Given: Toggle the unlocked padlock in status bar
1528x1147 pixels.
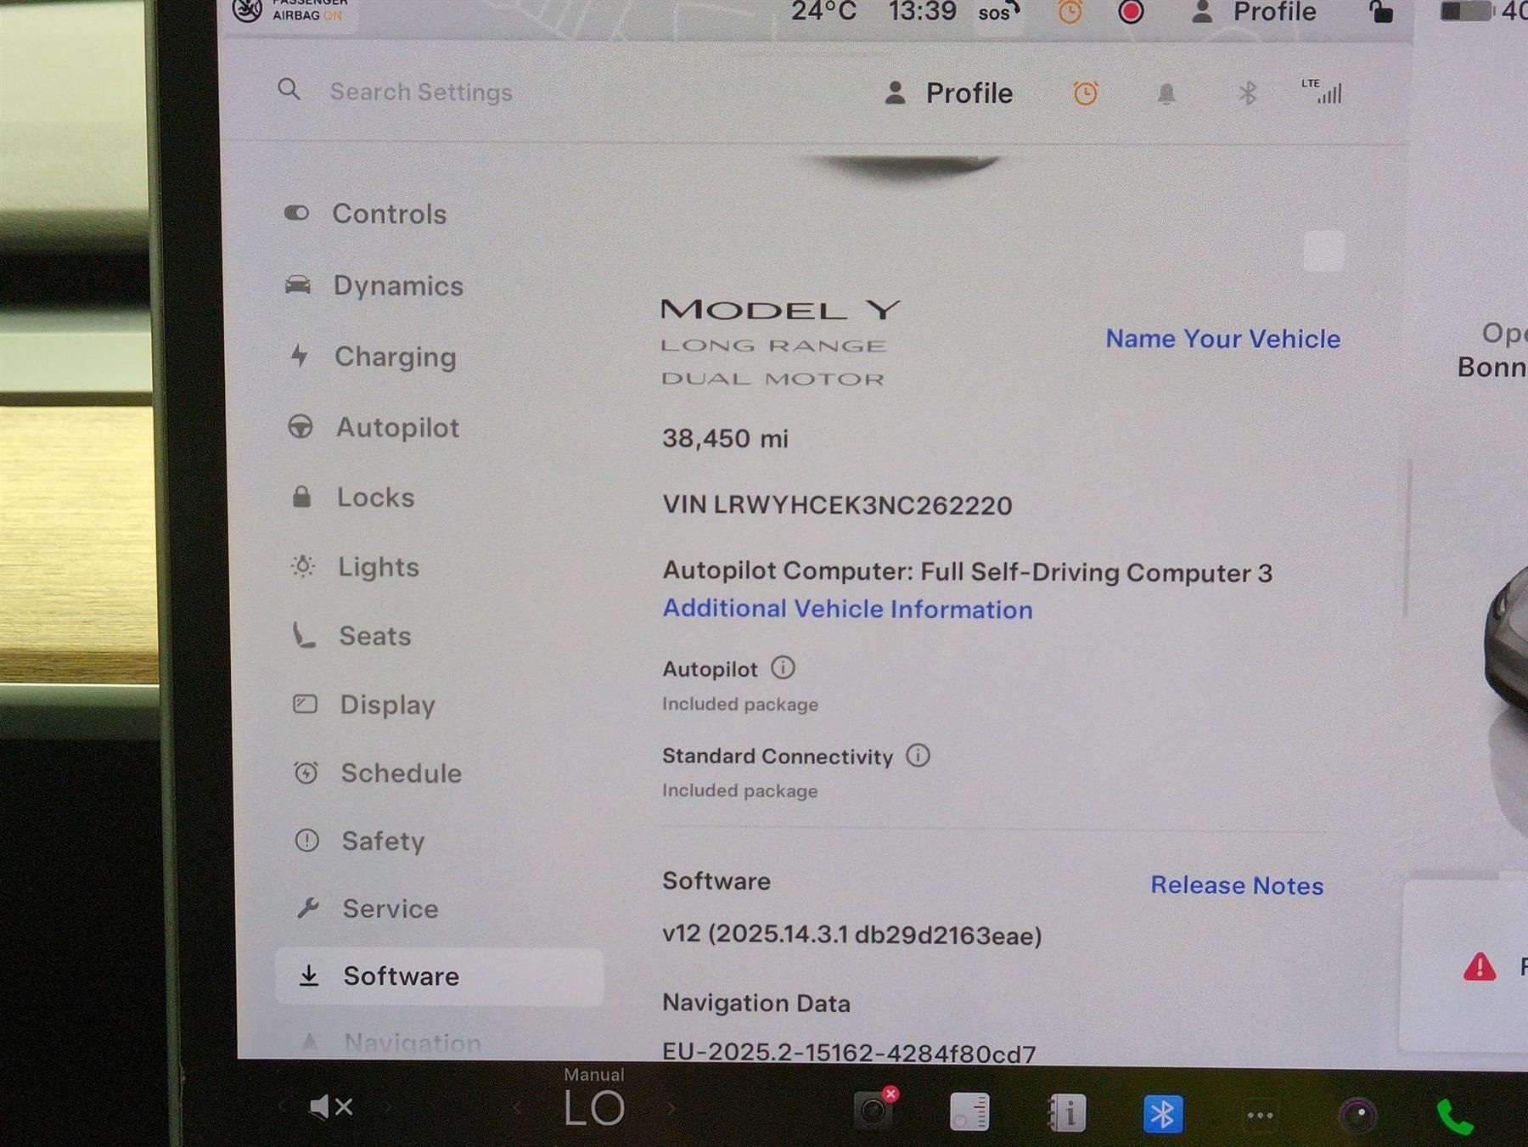Looking at the screenshot, I should pos(1381,12).
